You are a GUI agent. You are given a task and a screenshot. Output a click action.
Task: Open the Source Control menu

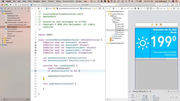pos(68,1)
